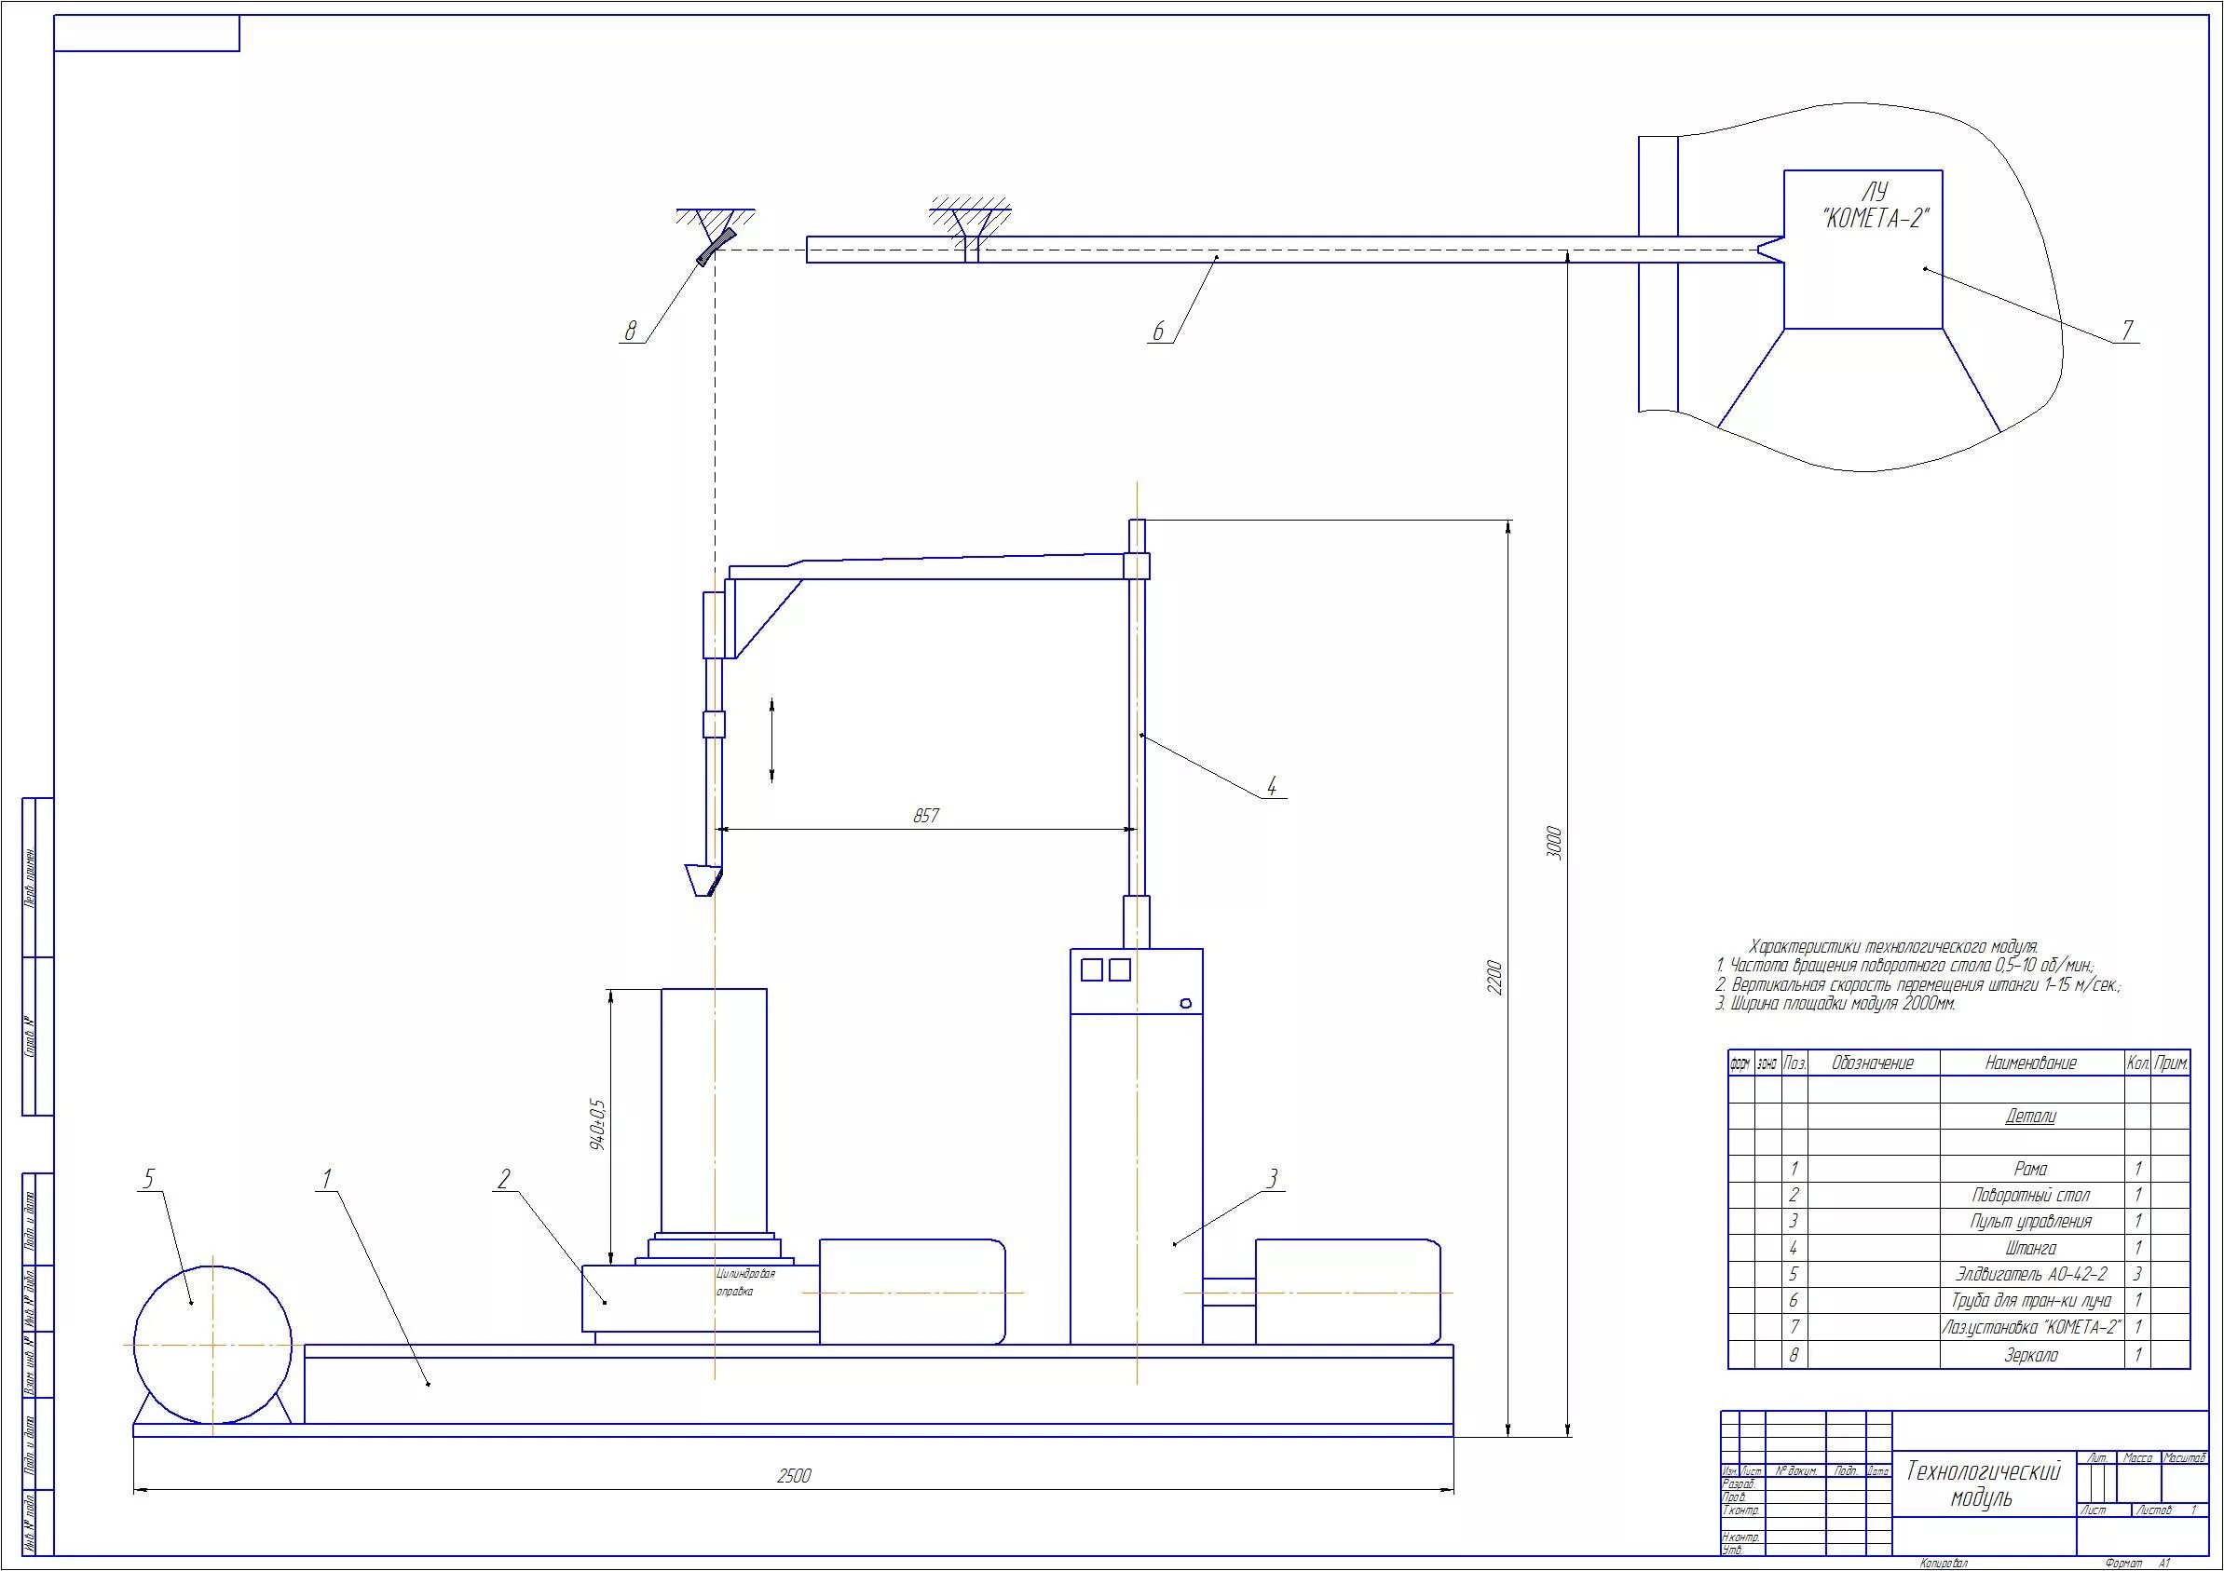Select position callout number 4 for the rod

point(1272,786)
